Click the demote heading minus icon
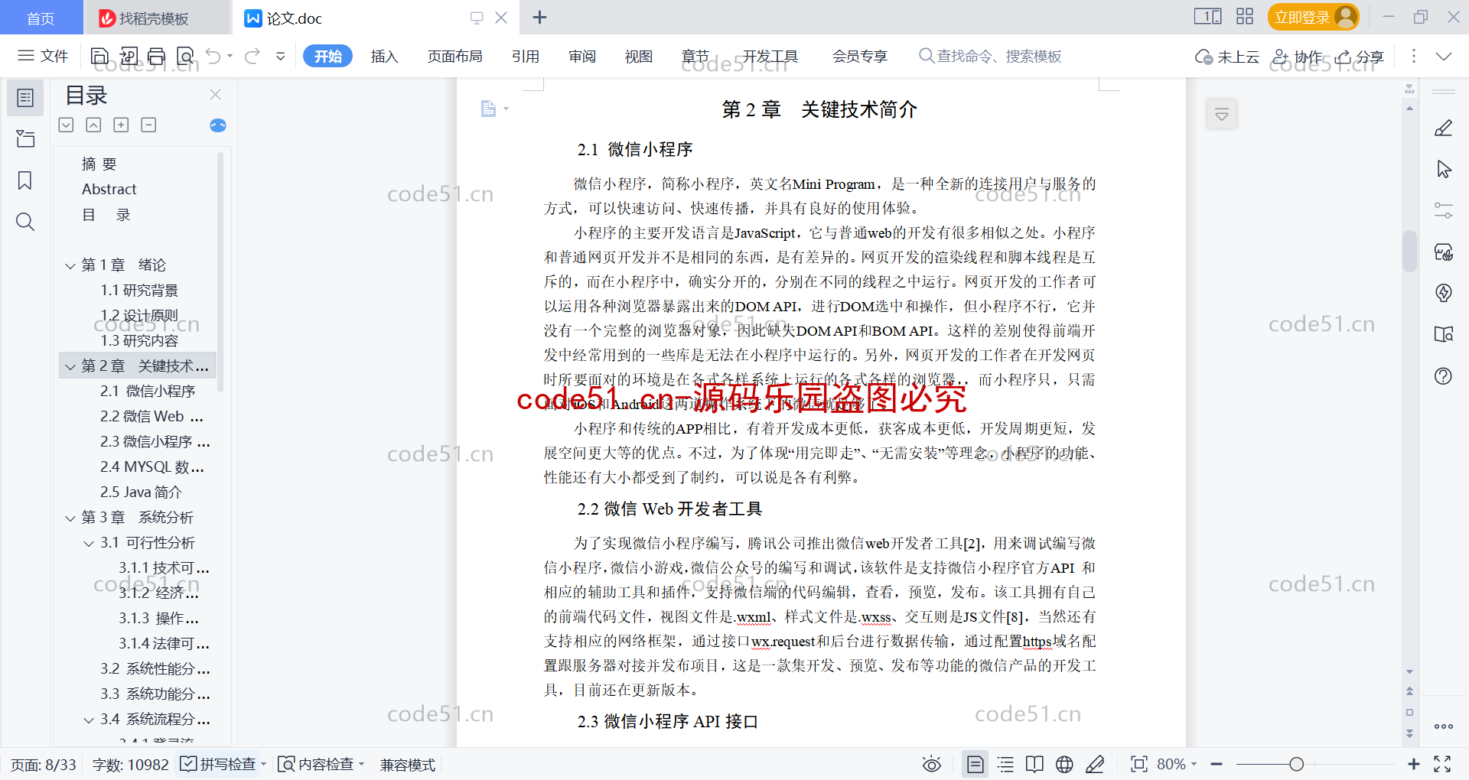Image resolution: width=1469 pixels, height=780 pixels. 148,125
